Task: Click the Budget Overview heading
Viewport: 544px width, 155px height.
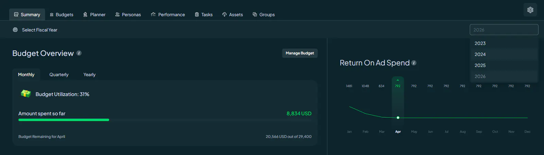Action: [43, 53]
